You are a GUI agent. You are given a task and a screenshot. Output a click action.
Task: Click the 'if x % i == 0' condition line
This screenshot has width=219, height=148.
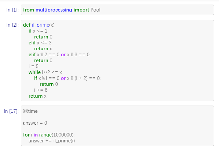(68, 78)
